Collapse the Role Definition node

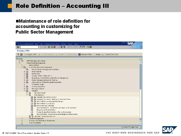point(27,95)
